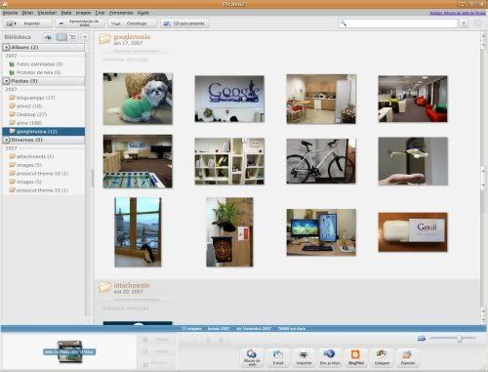Select the white bookshelves photo
The image size is (488, 372).
pyautogui.click(x=229, y=161)
